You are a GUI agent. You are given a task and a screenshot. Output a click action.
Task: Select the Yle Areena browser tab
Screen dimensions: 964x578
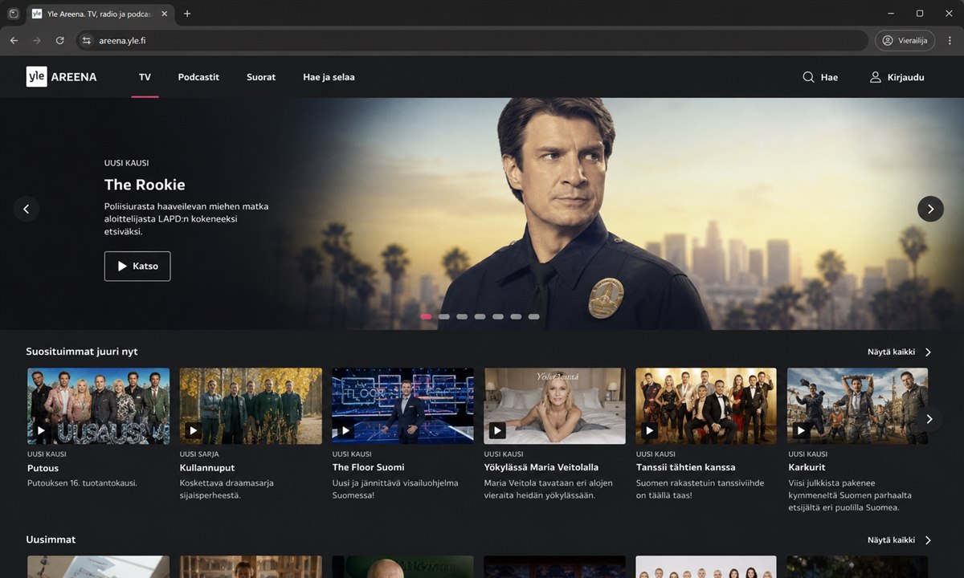pos(100,14)
